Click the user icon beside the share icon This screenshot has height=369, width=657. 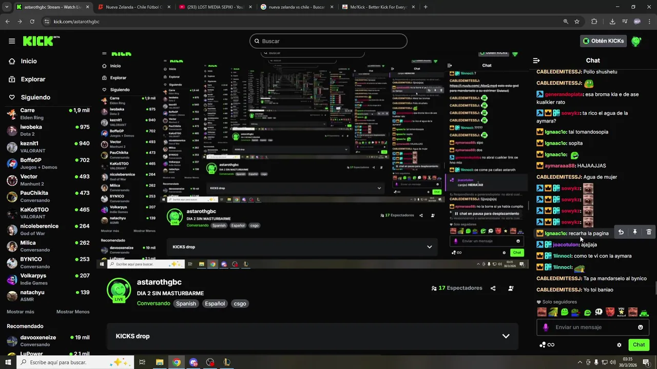coord(511,288)
